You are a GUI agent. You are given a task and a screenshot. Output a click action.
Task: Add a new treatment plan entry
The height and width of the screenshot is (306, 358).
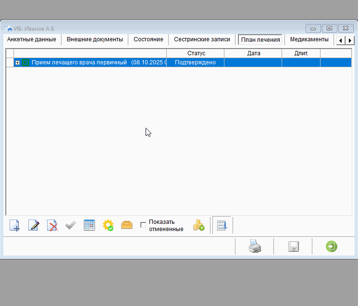pyautogui.click(x=15, y=225)
